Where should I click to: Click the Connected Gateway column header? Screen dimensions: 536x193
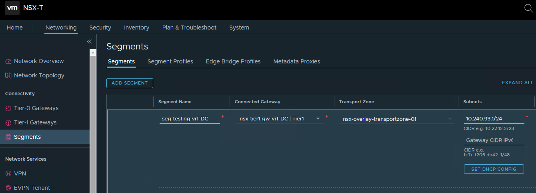258,102
